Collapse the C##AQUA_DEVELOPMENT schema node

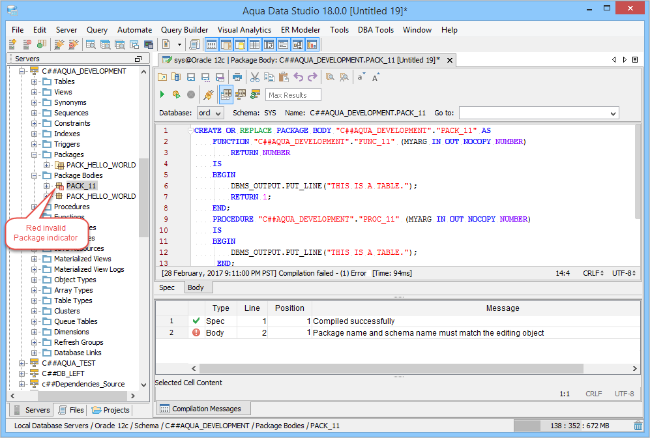[x=22, y=71]
